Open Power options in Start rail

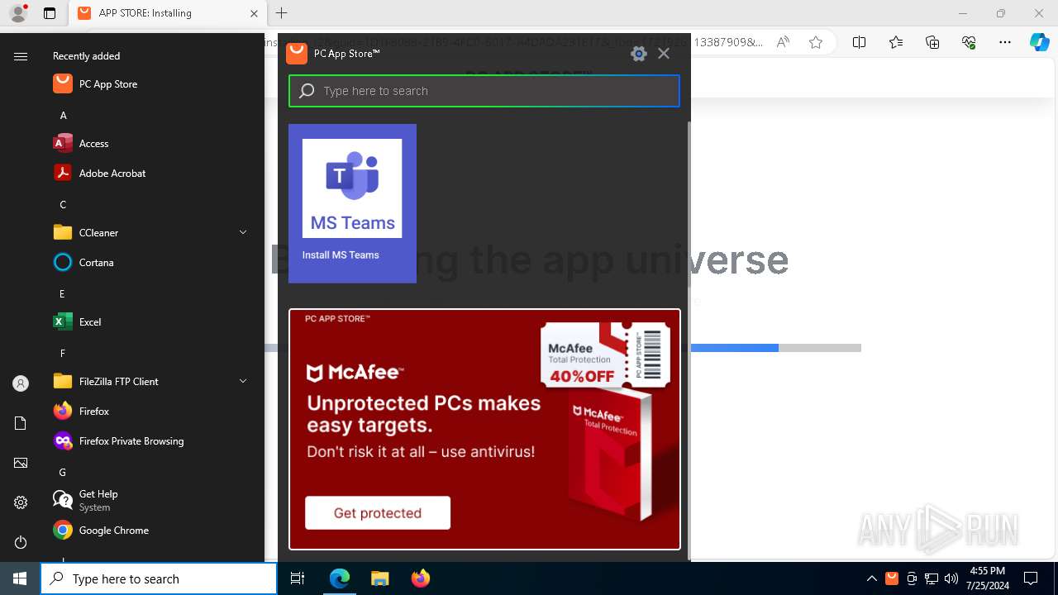point(21,542)
